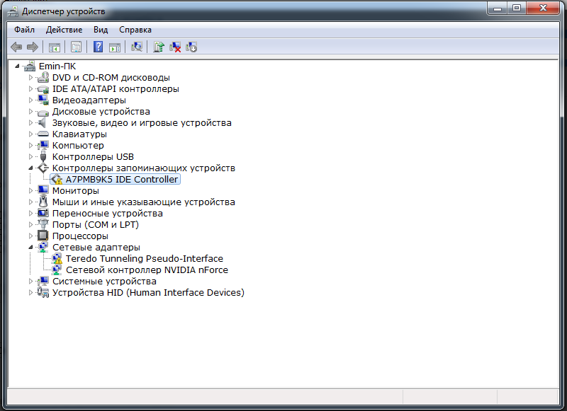Select the Переносные устройства row
The height and width of the screenshot is (411, 567).
(108, 213)
